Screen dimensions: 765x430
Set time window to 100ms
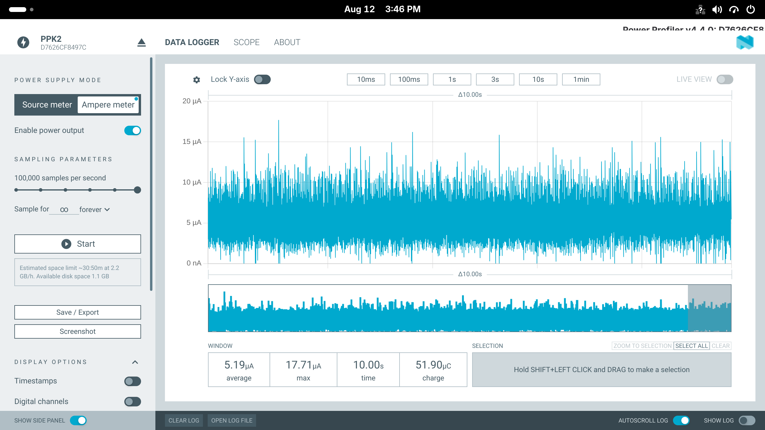(x=409, y=79)
